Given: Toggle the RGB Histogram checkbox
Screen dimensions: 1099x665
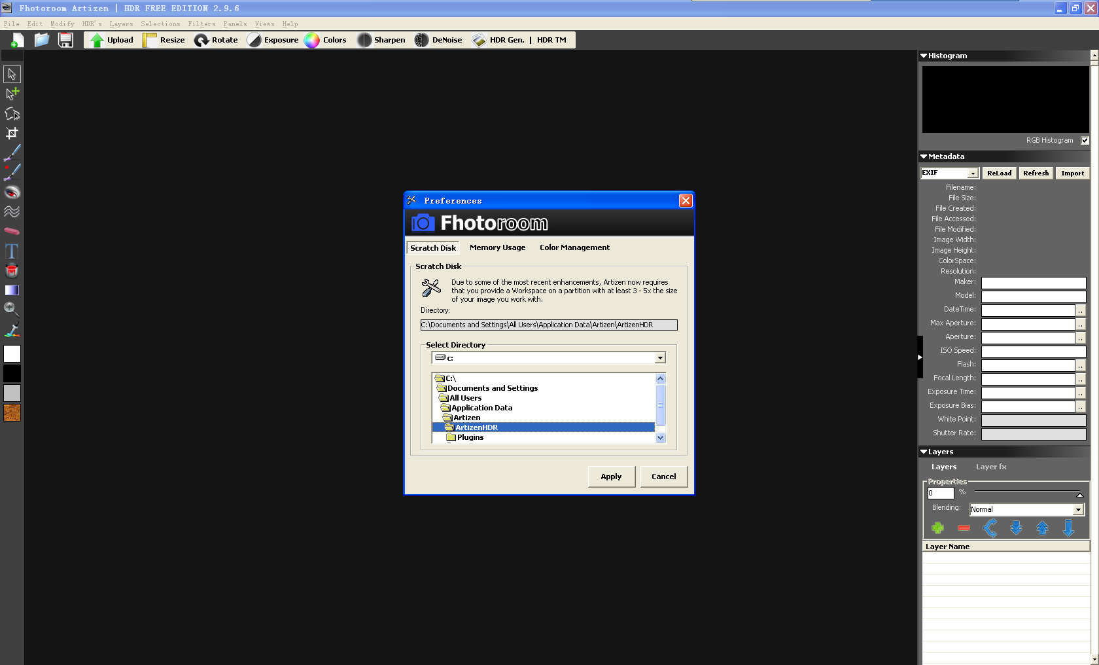Looking at the screenshot, I should [1085, 140].
